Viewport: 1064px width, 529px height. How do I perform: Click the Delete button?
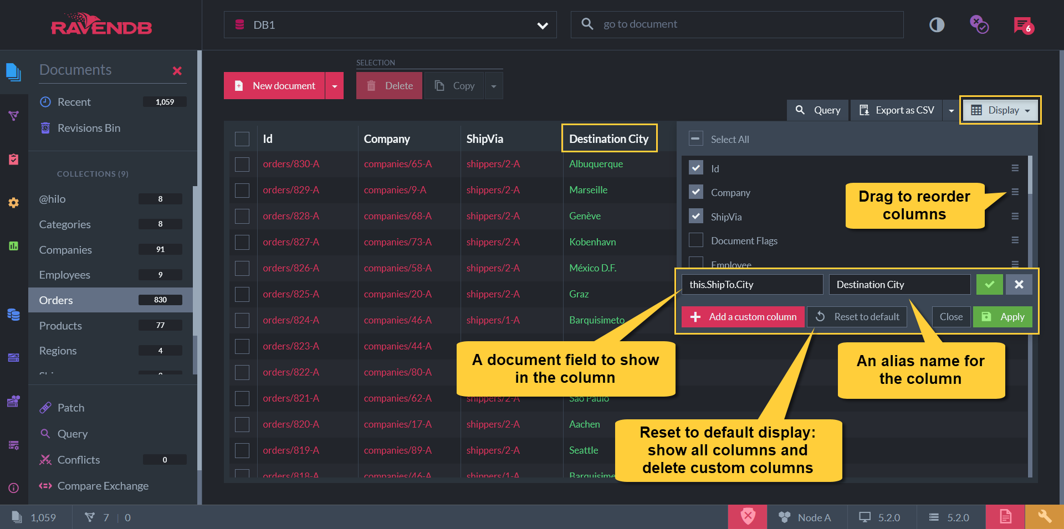point(389,86)
